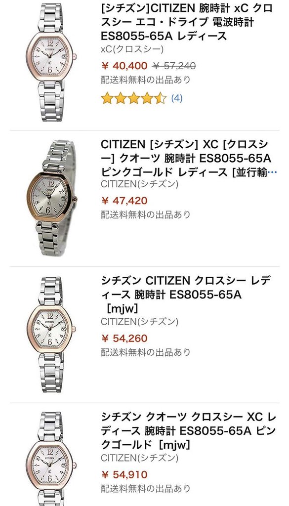The image size is (289, 506).
Task: Click the third listing's watch image
Action: click(x=51, y=335)
